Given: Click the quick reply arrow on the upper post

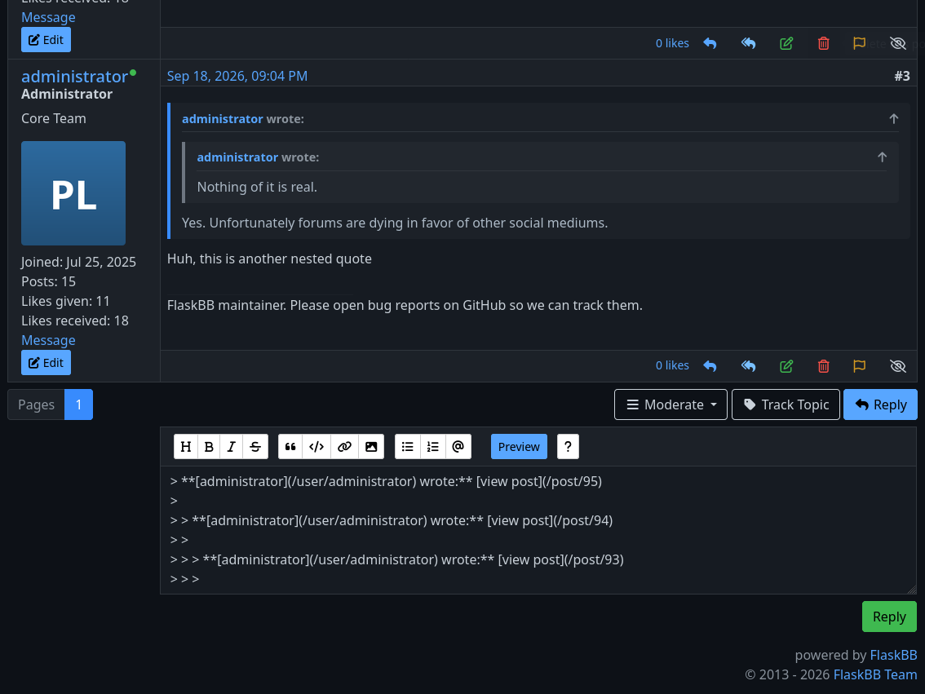Looking at the screenshot, I should coord(710,43).
